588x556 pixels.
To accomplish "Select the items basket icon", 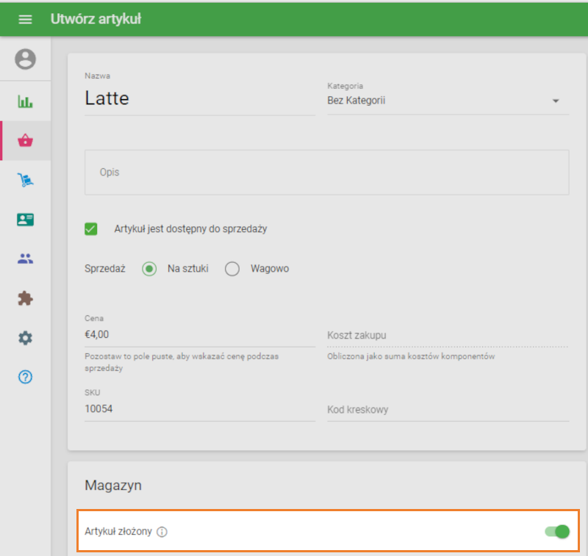I will (x=25, y=141).
